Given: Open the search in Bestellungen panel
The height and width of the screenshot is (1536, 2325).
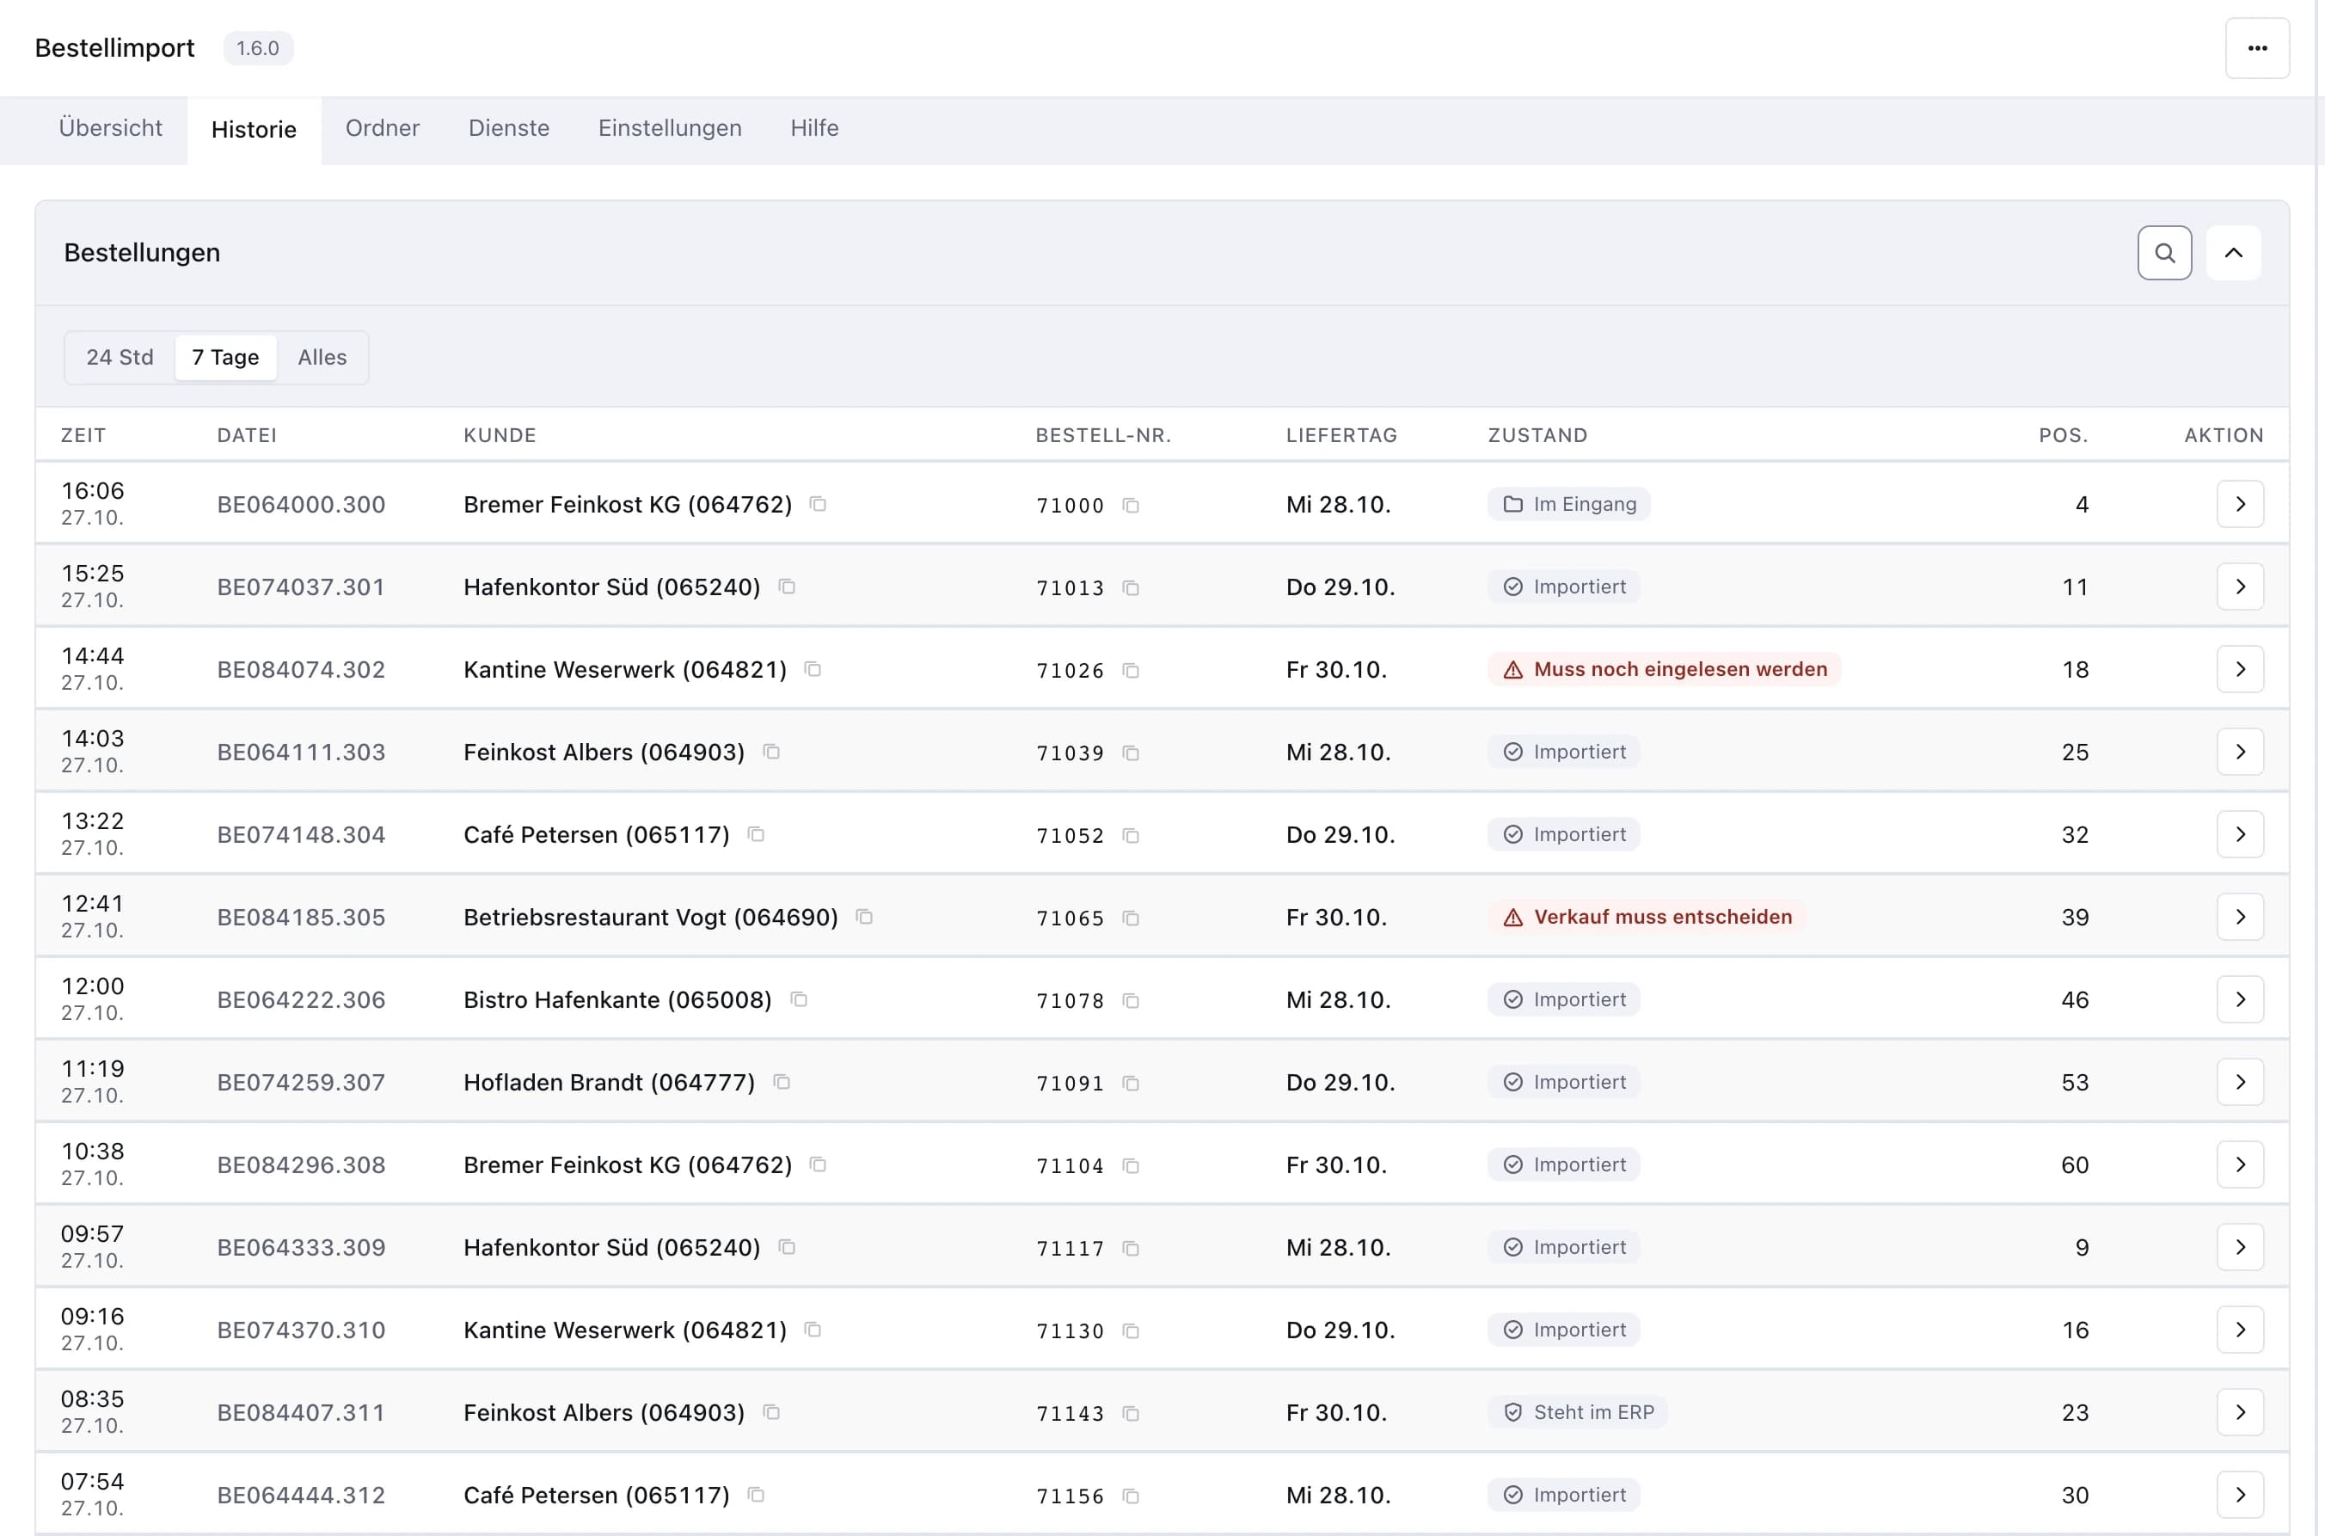Looking at the screenshot, I should (x=2164, y=253).
